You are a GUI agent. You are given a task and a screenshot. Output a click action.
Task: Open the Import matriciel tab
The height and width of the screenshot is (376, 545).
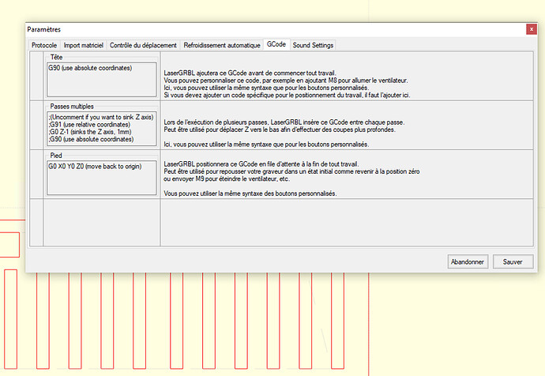coord(84,45)
